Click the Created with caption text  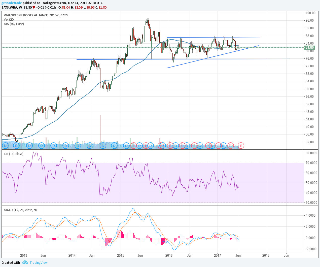tap(11, 262)
